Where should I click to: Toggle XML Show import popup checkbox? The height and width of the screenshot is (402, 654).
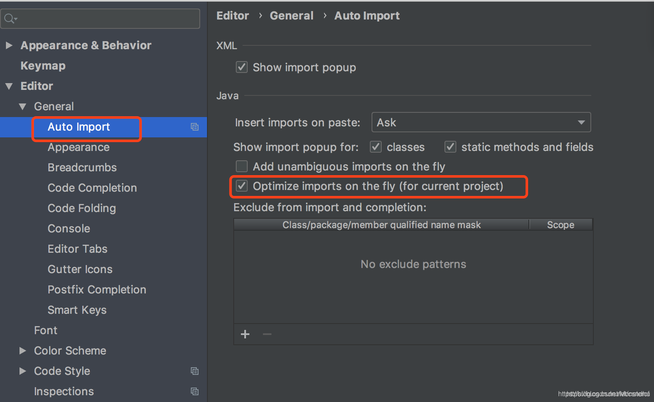click(242, 67)
